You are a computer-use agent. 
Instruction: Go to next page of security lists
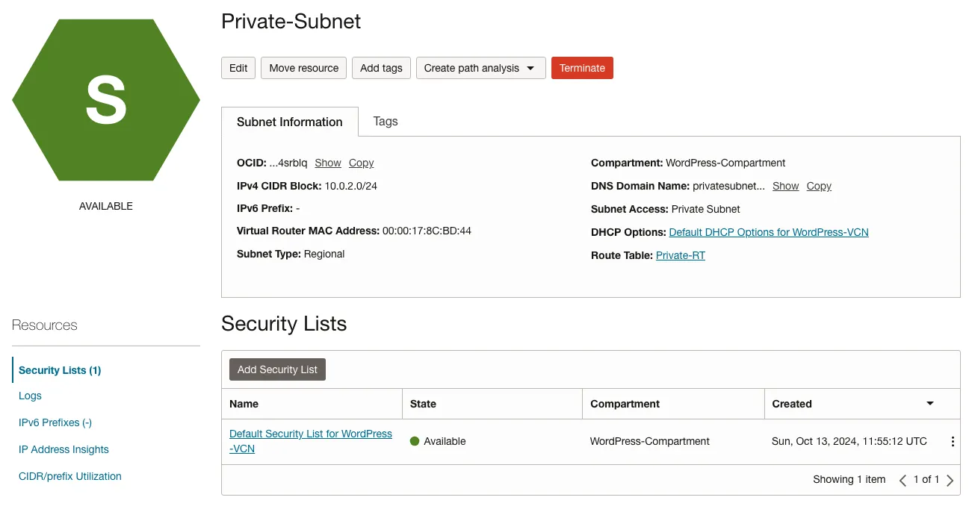point(950,480)
